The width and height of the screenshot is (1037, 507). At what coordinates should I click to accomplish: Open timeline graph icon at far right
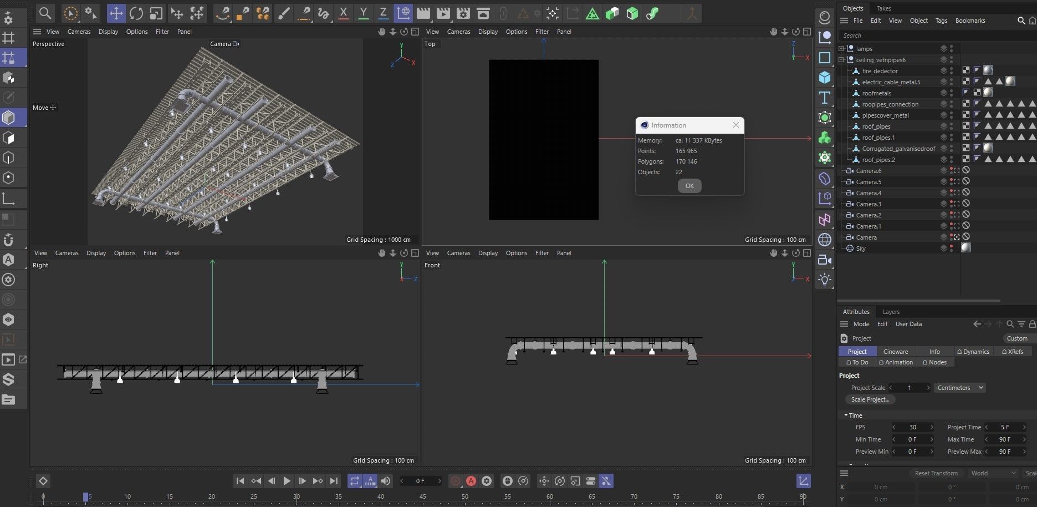(x=803, y=481)
